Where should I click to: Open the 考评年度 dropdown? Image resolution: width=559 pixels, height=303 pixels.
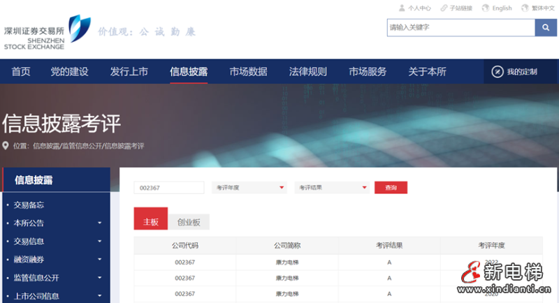click(250, 188)
